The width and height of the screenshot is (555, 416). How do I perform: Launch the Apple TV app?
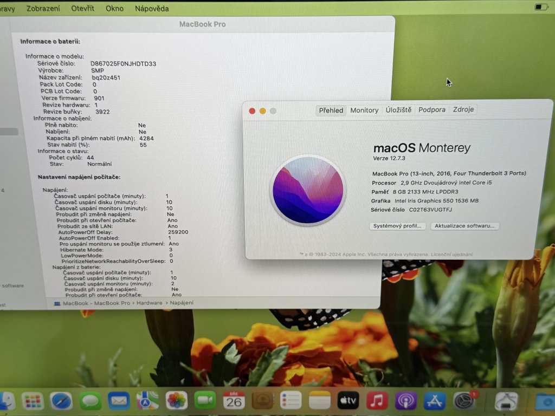349,400
